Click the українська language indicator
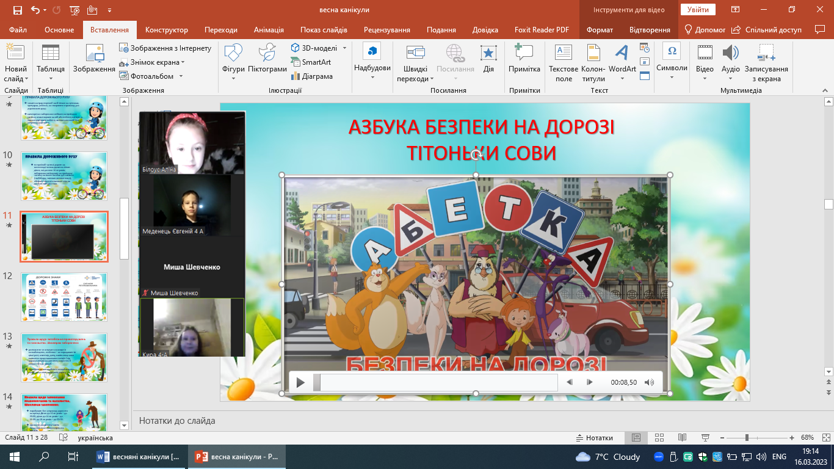834x469 pixels. 95,438
